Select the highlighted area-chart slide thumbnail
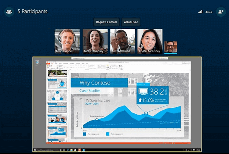229x154 pixels. [57, 132]
